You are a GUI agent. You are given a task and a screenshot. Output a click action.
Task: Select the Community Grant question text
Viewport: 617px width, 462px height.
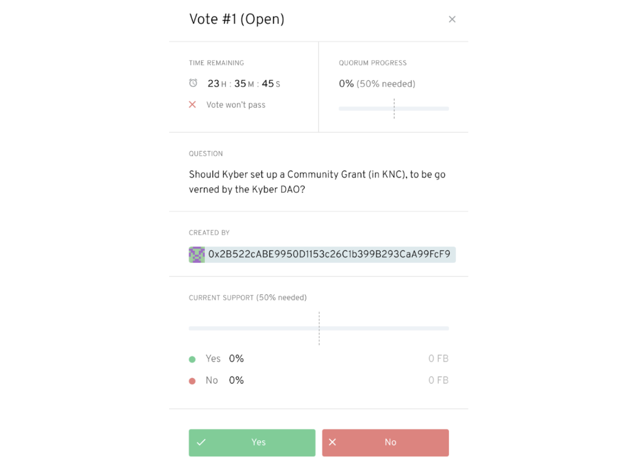pyautogui.click(x=317, y=182)
